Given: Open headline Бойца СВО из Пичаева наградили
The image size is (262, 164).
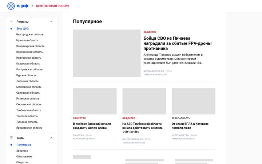Looking at the screenshot, I should coord(178,43).
